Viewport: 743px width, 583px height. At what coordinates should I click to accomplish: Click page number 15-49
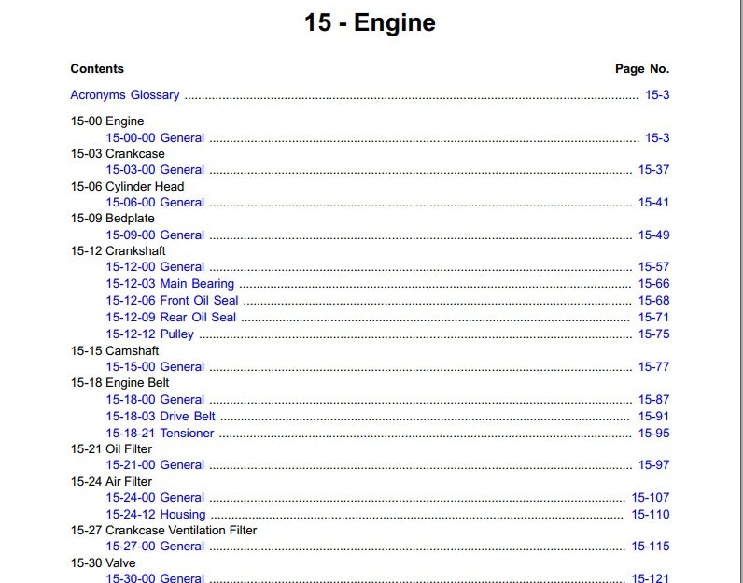click(654, 235)
